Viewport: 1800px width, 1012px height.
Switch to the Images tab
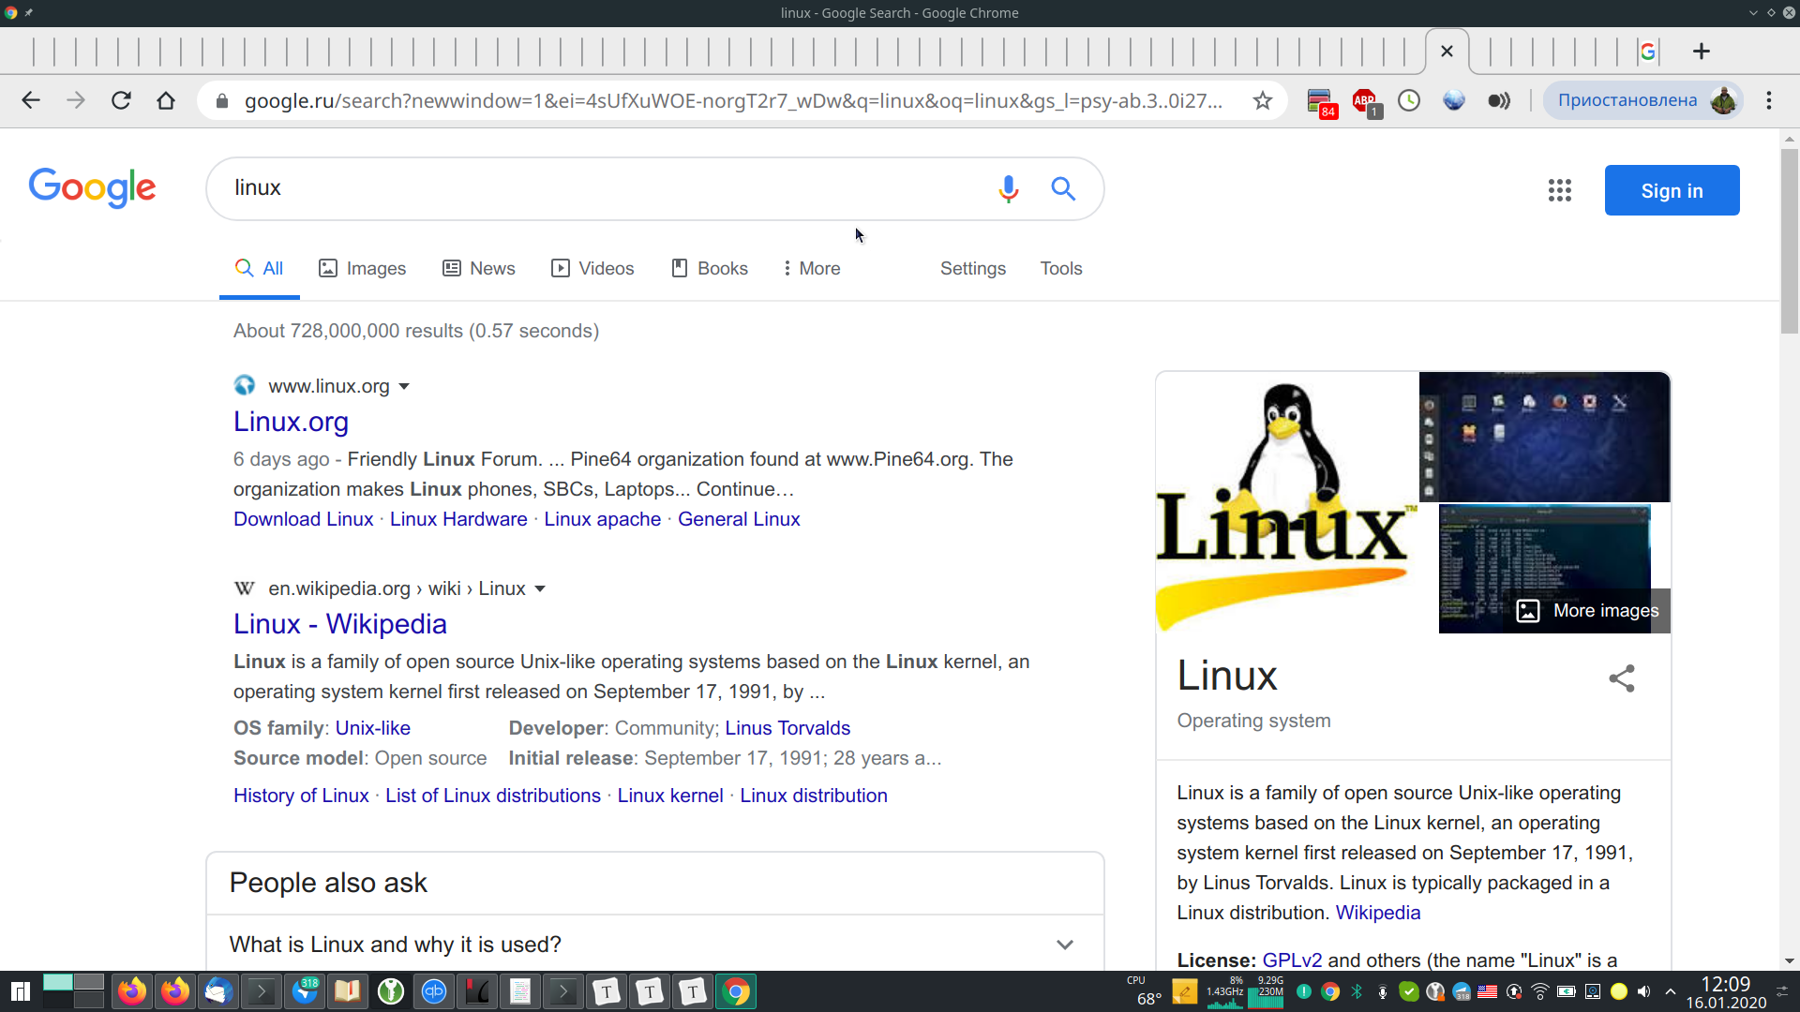363,268
